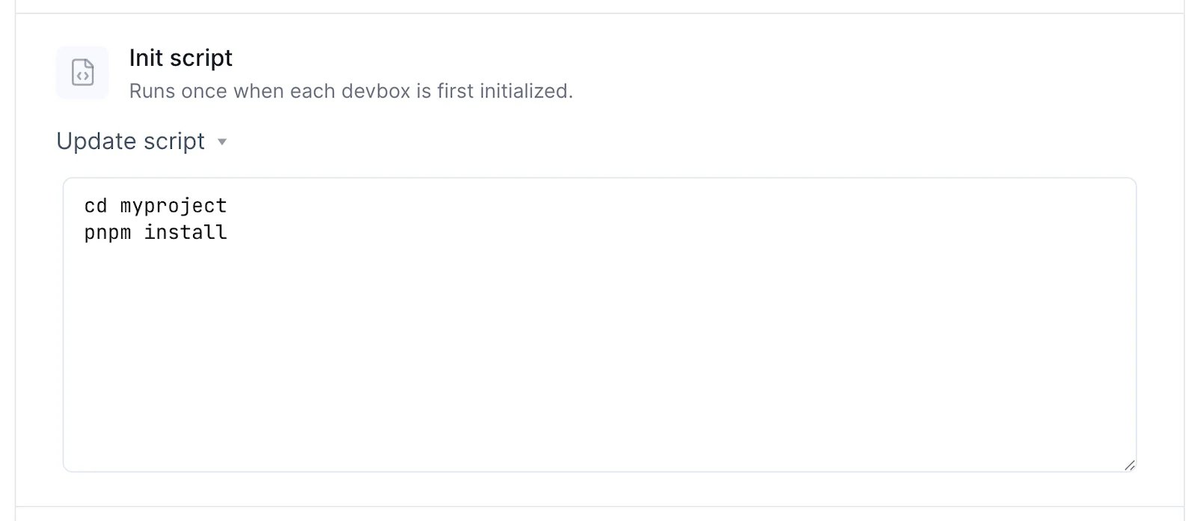Place cursor on "pnpm install" line
The width and height of the screenshot is (1197, 521).
tap(156, 232)
